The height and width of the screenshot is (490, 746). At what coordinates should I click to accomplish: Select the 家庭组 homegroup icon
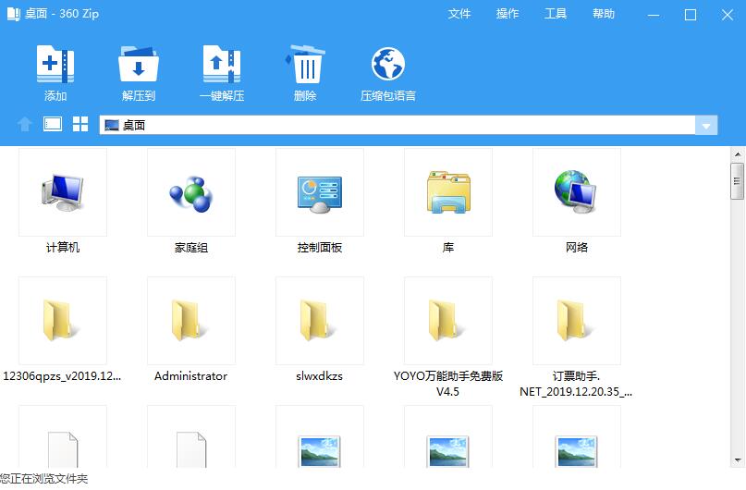coord(191,192)
